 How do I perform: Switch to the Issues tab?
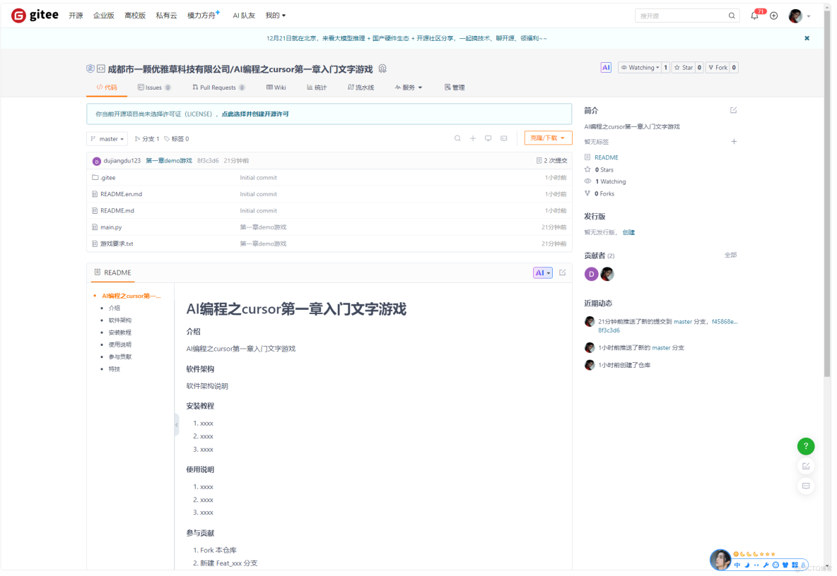click(x=154, y=87)
